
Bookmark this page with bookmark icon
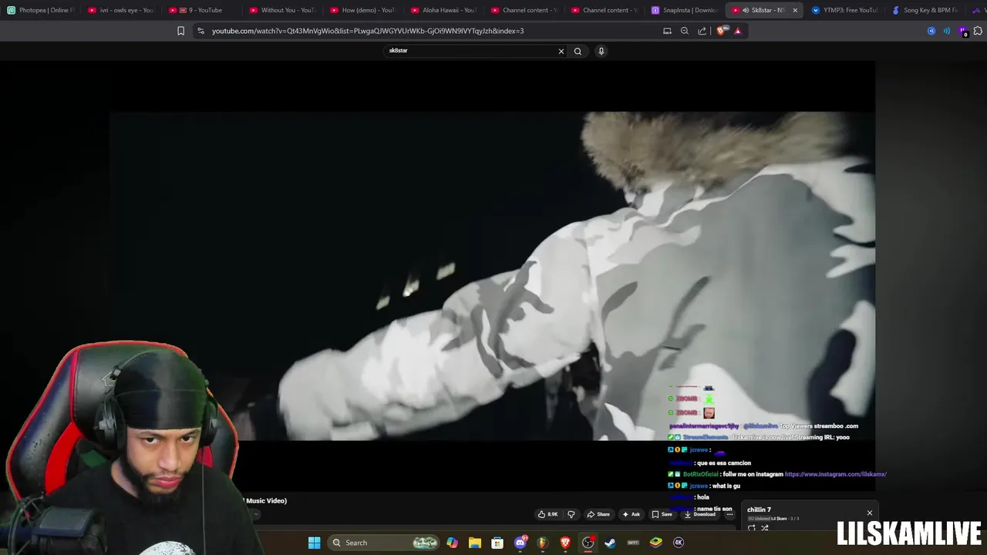coord(180,31)
